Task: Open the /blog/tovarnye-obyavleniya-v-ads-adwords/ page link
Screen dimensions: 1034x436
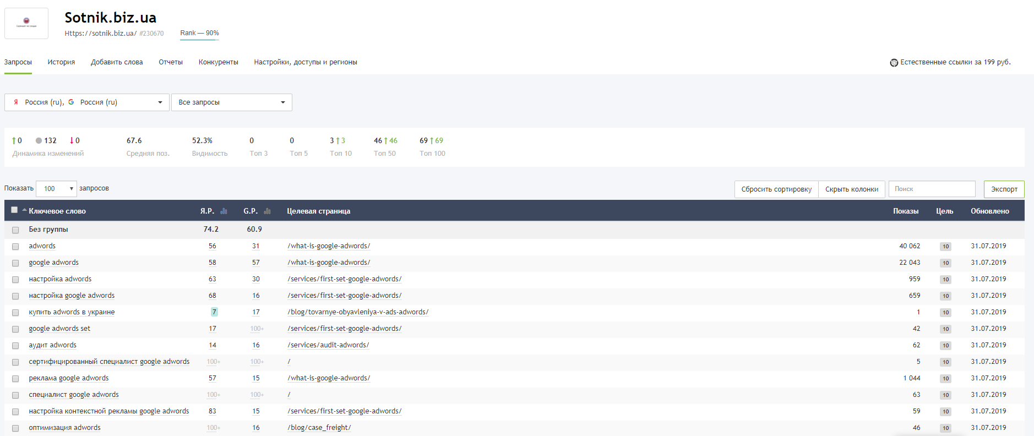Action: click(x=358, y=312)
